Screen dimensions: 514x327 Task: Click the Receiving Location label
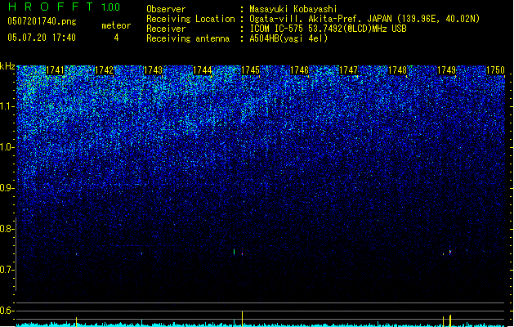pos(190,19)
